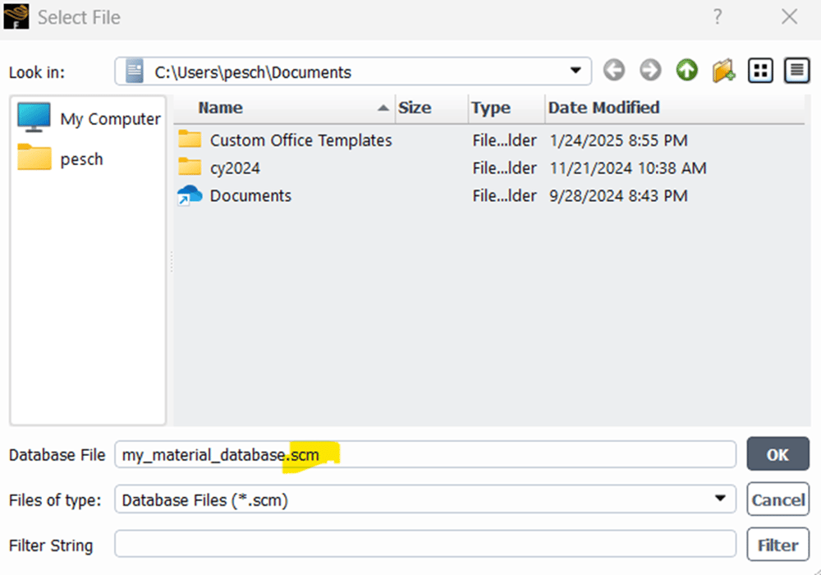Navigate forward using the forward arrow

pos(649,70)
